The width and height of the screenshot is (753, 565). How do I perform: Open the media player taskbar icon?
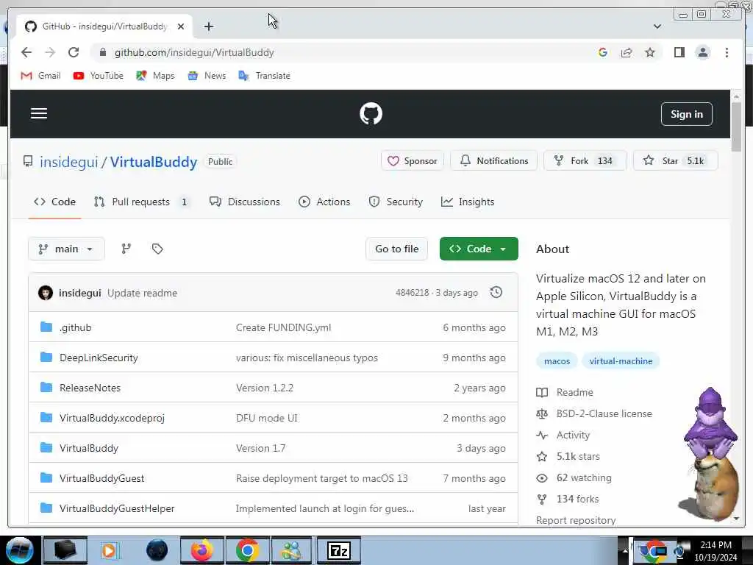point(110,550)
